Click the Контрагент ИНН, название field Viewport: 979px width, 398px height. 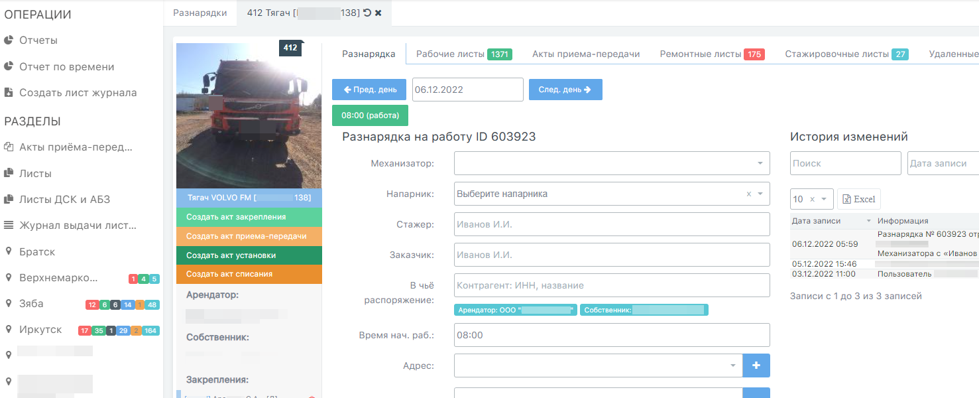pos(612,285)
